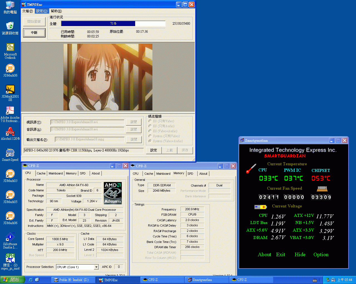The image size is (356, 284).
Task: Launch Microsoft Outlook desktop shortcut
Action: pos(10,51)
